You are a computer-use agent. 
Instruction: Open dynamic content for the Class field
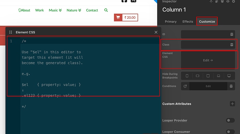click(x=232, y=45)
